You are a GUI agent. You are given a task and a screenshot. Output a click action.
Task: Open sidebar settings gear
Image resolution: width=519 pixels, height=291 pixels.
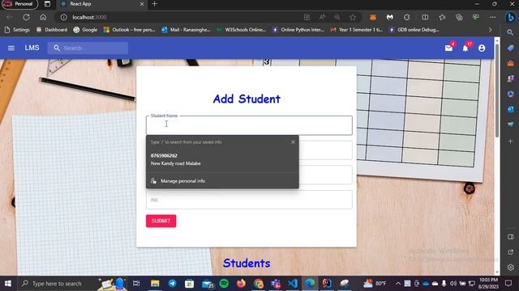[x=510, y=268]
